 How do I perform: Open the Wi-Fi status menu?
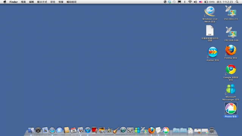click(x=190, y=2)
